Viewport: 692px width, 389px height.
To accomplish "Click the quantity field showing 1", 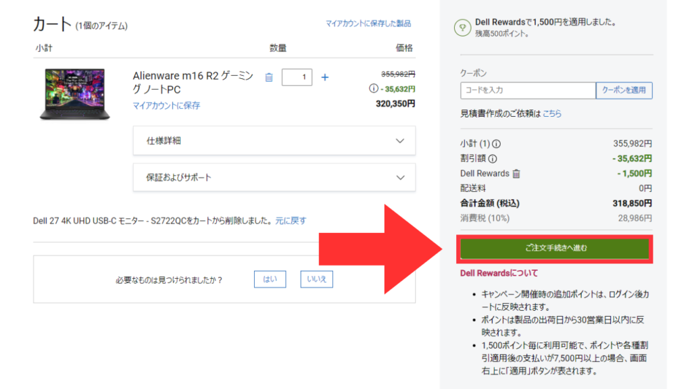I will 297,77.
